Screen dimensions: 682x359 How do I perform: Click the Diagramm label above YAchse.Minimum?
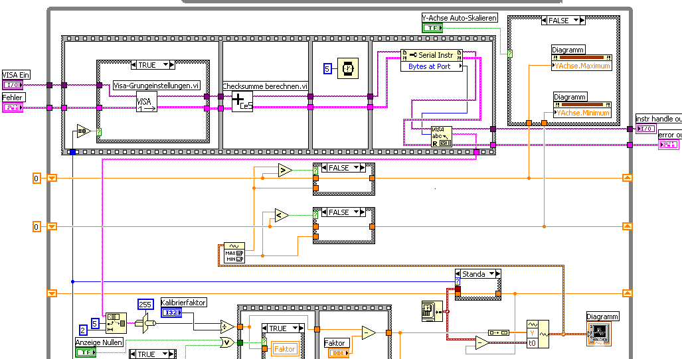570,96
